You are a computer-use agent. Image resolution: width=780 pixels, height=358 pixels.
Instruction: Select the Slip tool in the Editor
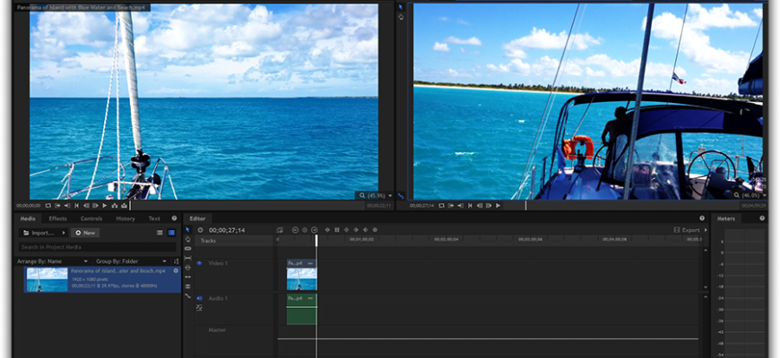[x=187, y=258]
